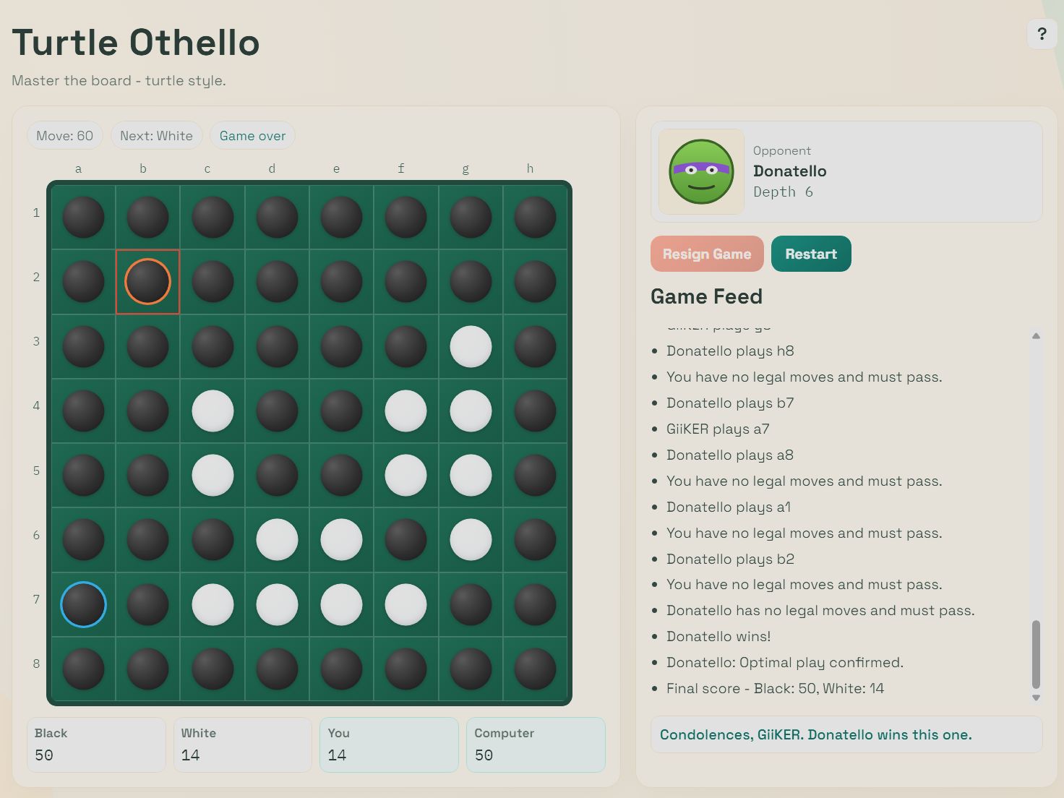Click the game feed scroll down arrow
Image resolution: width=1064 pixels, height=798 pixels.
1036,698
